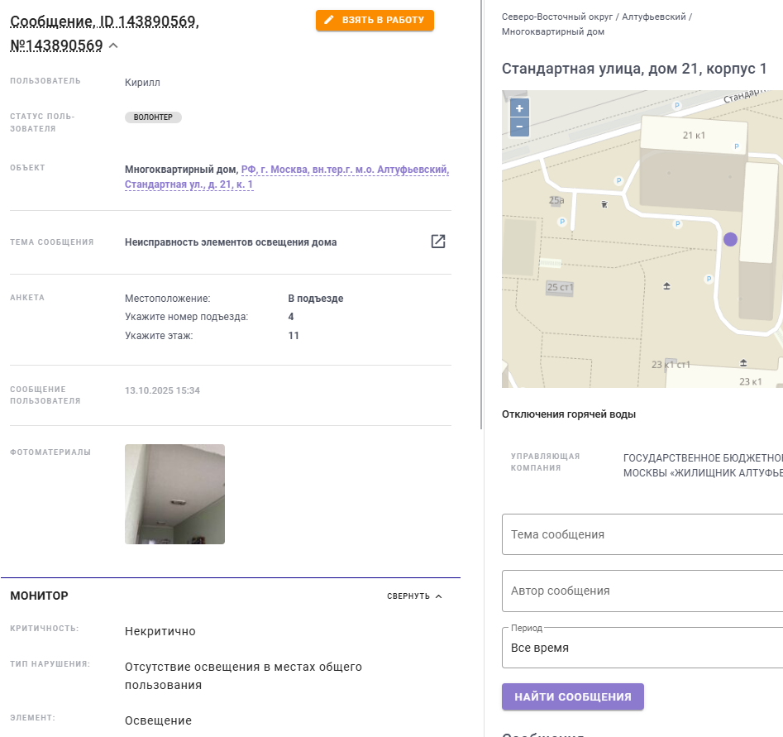Click the left panel vertical scrollbar
This screenshot has height=737, width=783.
pos(481,215)
